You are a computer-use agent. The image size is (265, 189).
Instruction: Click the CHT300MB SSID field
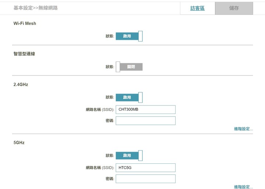pos(145,110)
